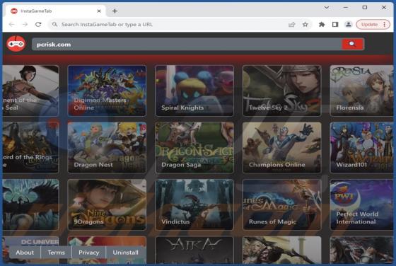Open the Vindictus game card

[194, 204]
